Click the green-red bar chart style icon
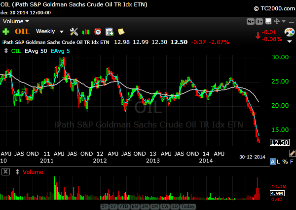The width and height of the screenshot is (296, 210). click(x=86, y=32)
